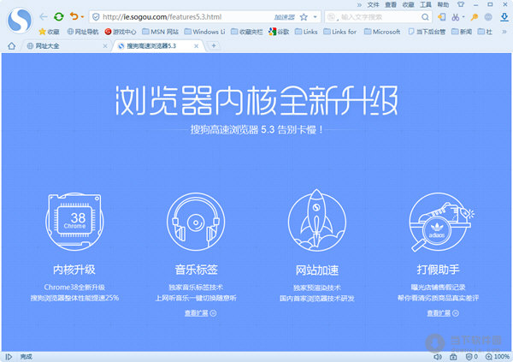Click the 收藏 favorites star on the bookmarks bar
513x362 pixels.
(49, 32)
